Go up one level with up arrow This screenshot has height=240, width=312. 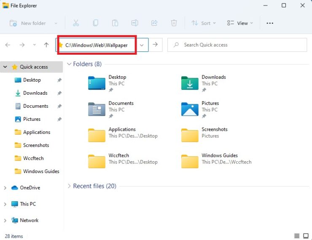click(46, 45)
